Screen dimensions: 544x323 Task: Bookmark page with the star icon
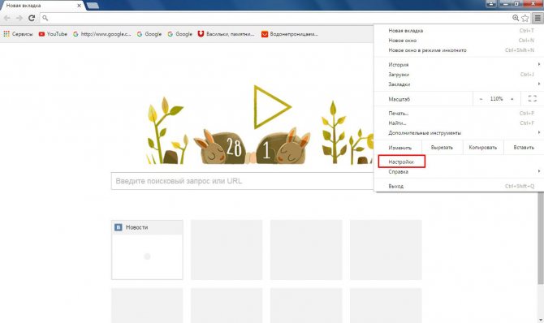coord(525,18)
